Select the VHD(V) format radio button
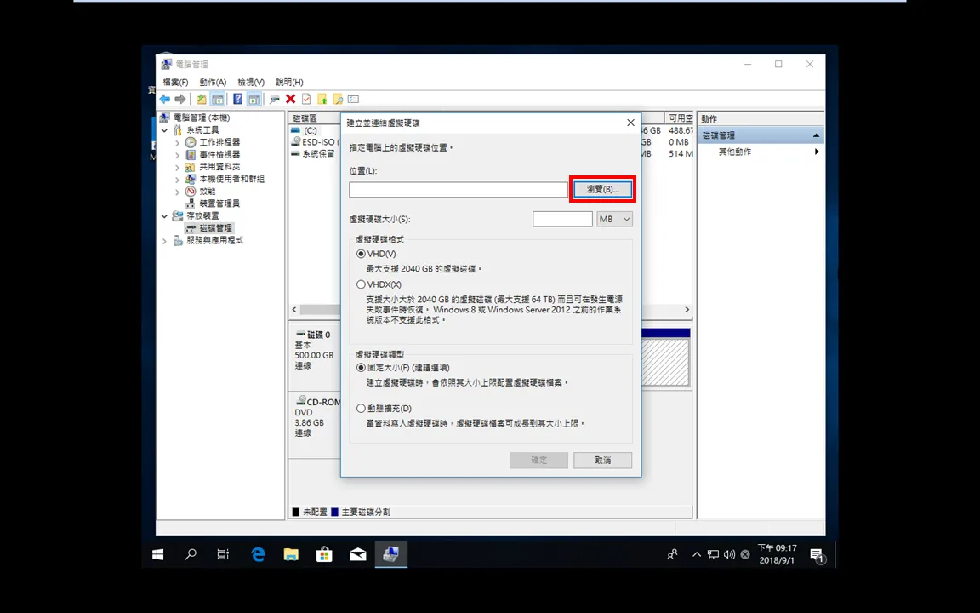The width and height of the screenshot is (980, 613). point(361,254)
